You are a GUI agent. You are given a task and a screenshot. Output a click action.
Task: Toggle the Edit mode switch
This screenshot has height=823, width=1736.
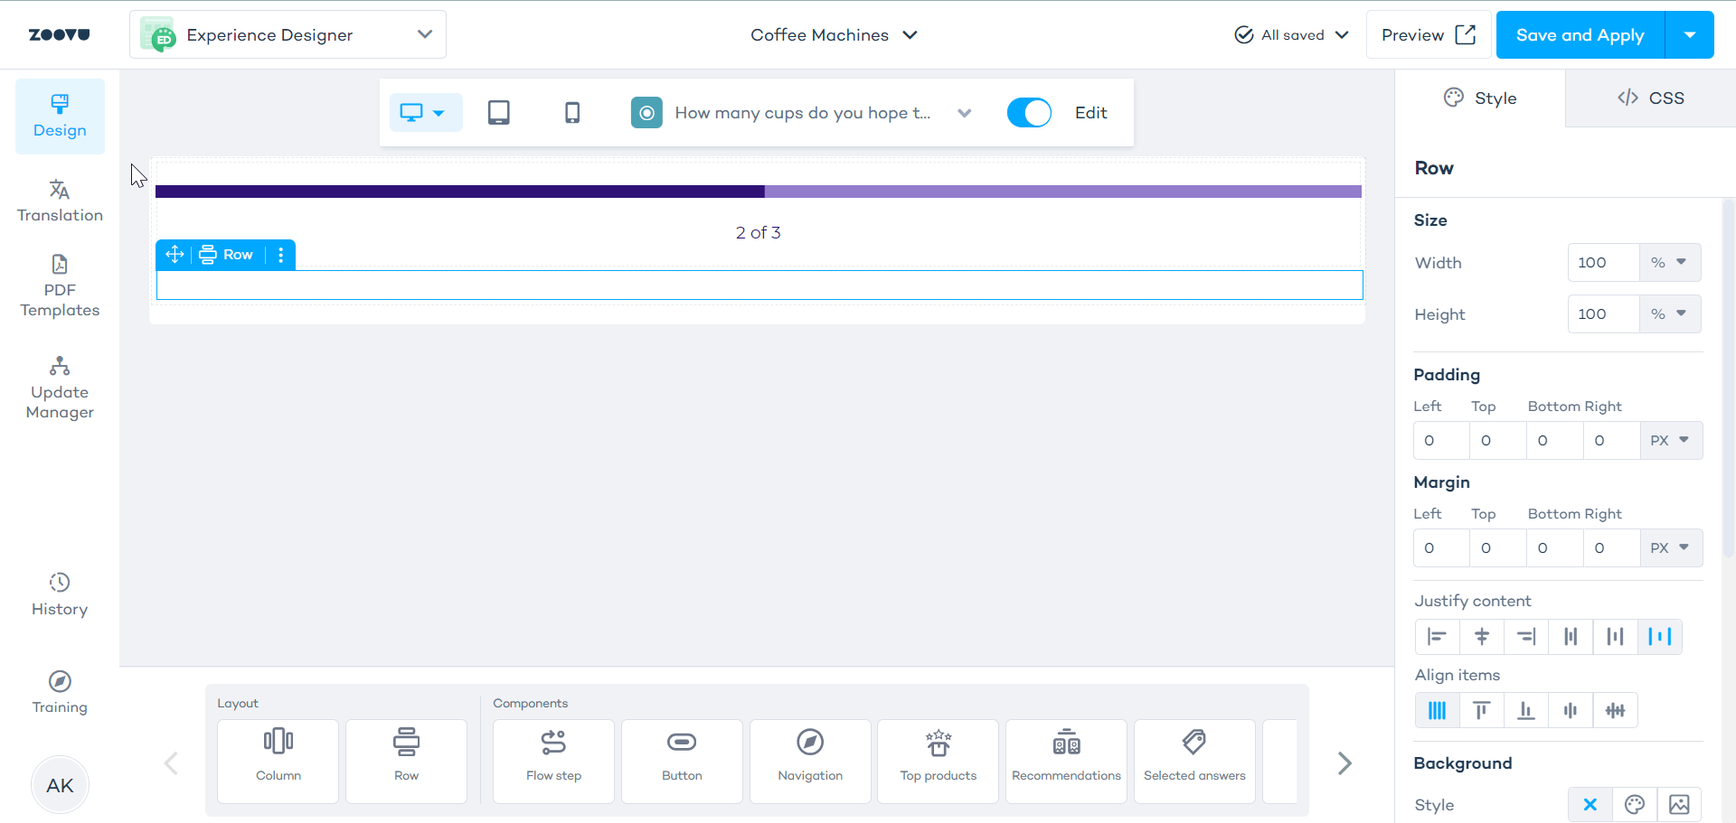point(1029,113)
